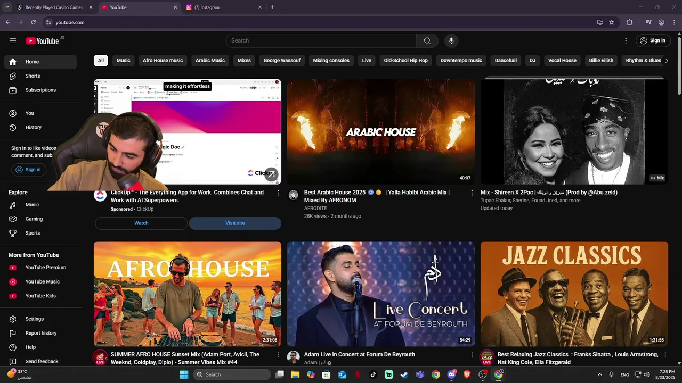Screen dimensions: 682x383
Task: Open the Jazz Classics video thumbnail
Action: click(x=574, y=294)
